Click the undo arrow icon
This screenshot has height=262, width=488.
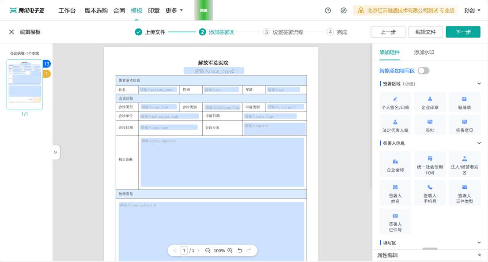click(x=240, y=251)
